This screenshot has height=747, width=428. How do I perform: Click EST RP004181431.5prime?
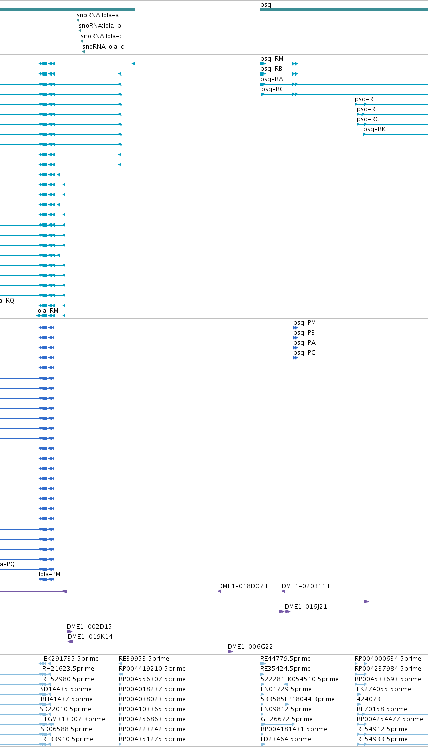tap(293, 729)
